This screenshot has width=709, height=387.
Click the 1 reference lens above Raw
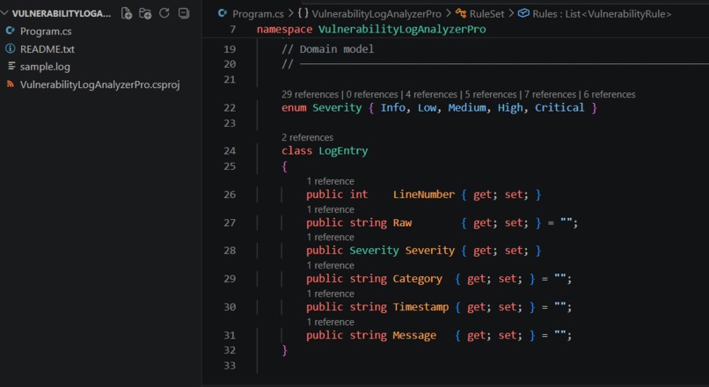[330, 210]
